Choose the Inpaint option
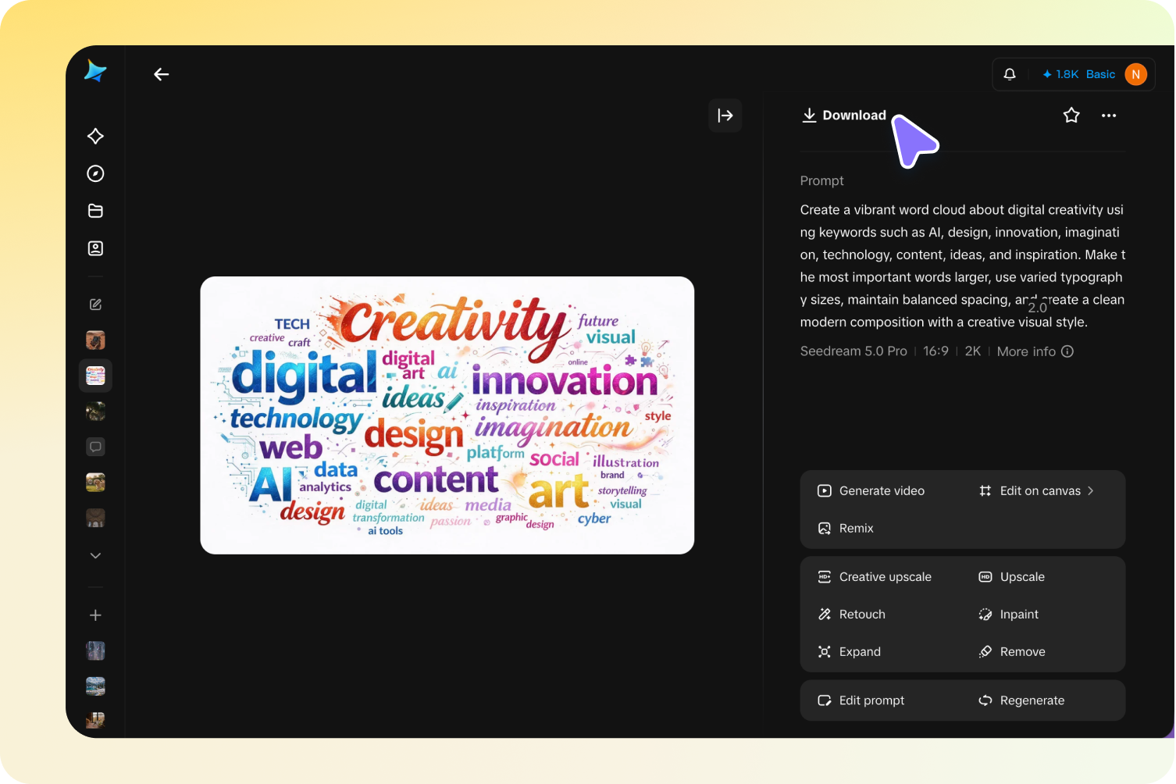 tap(1009, 615)
